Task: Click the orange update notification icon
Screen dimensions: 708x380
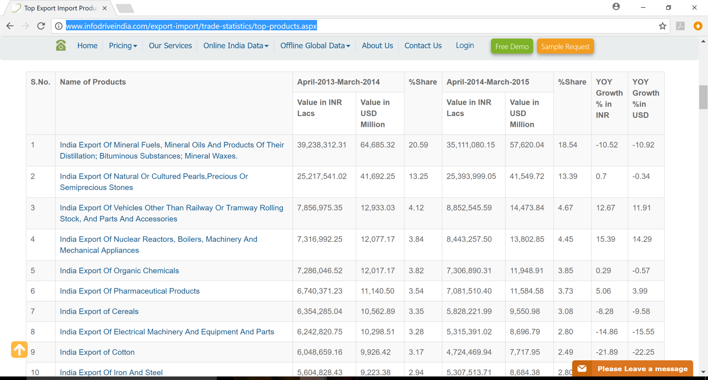Action: click(698, 26)
